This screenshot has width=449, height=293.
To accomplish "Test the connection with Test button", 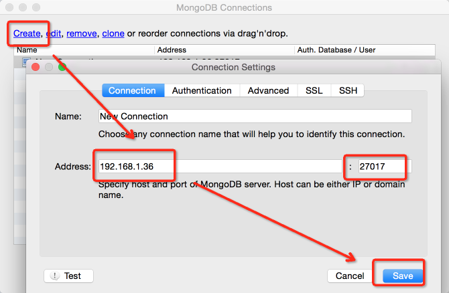I will point(68,276).
